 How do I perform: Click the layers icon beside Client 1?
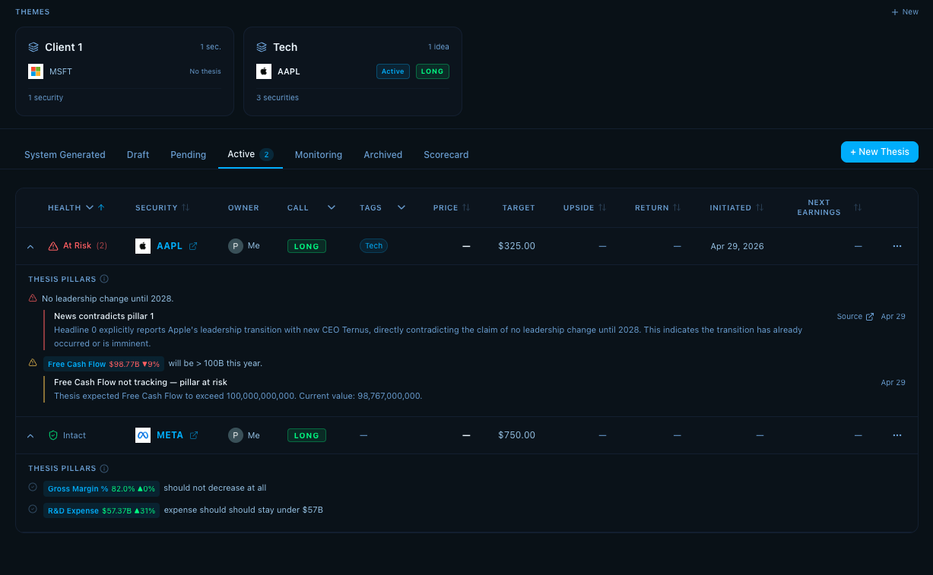point(33,47)
